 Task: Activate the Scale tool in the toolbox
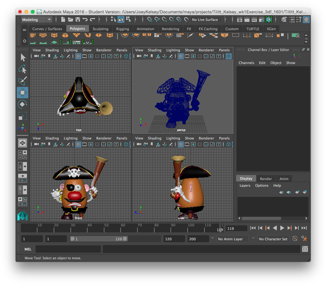pos(23,116)
